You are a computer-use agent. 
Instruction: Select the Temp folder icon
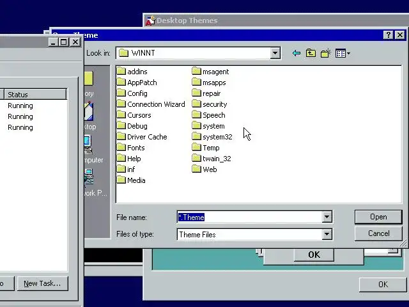pos(196,147)
